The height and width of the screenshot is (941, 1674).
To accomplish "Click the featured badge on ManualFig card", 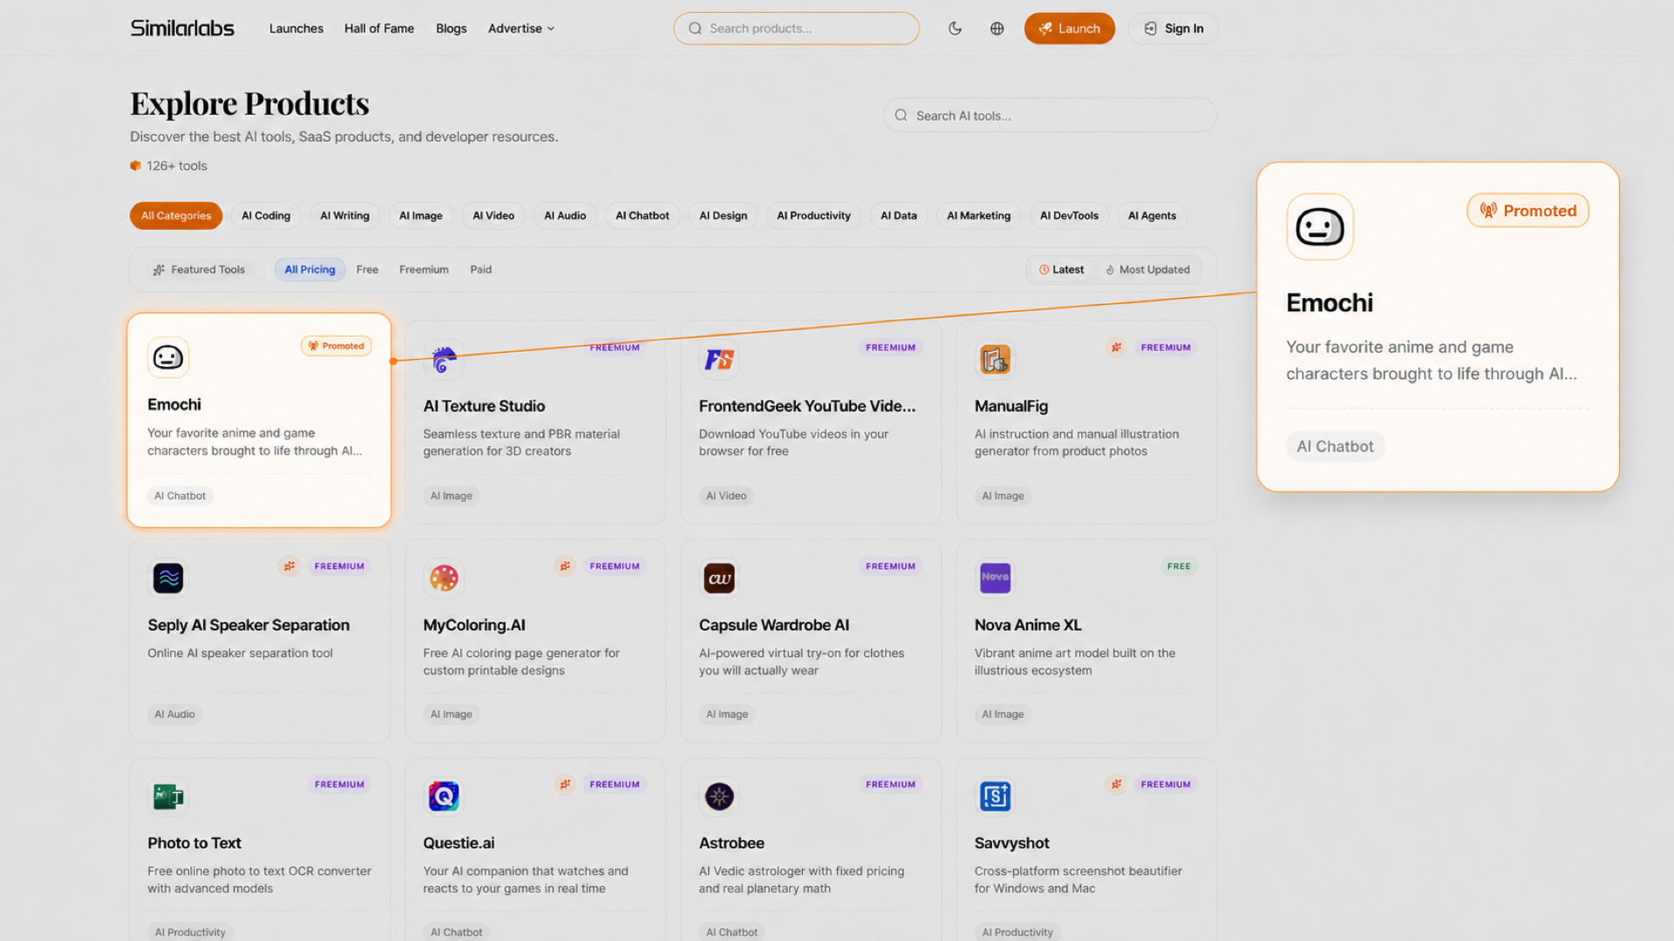I will click(x=1116, y=348).
